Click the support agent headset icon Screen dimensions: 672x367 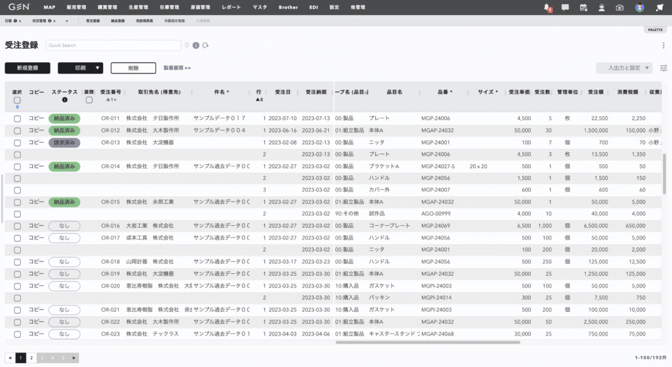pyautogui.click(x=602, y=7)
